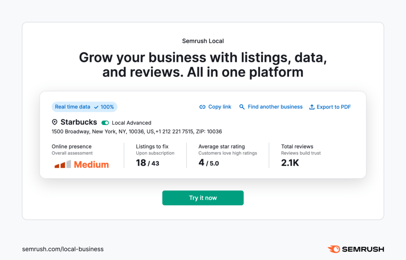
Task: Click the 4 / 5.0 average star rating
Action: coord(209,163)
